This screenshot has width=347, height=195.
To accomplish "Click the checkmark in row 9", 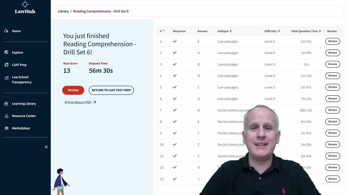I will (x=175, y=133).
